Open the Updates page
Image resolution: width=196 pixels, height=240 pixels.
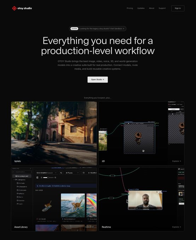[x=141, y=8]
